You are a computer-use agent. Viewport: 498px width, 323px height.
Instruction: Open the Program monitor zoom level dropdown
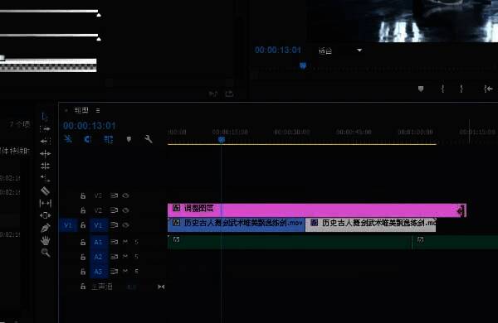[340, 51]
